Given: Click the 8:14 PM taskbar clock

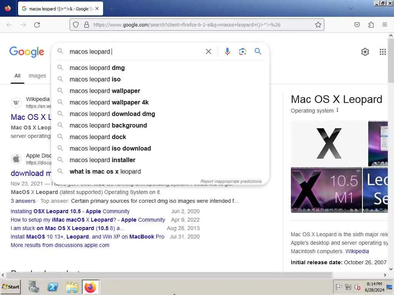Looking at the screenshot, I should click(374, 287).
